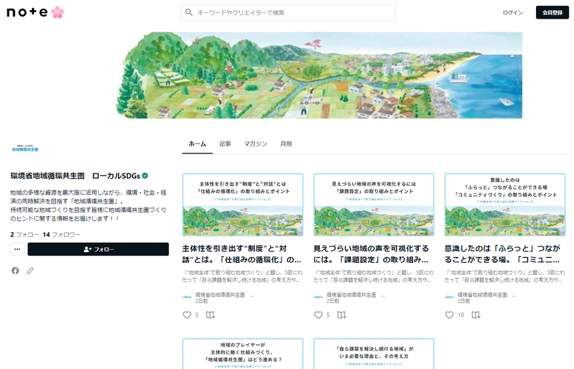Copy profile link with the chain icon
This screenshot has width=574, height=369.
30,270
